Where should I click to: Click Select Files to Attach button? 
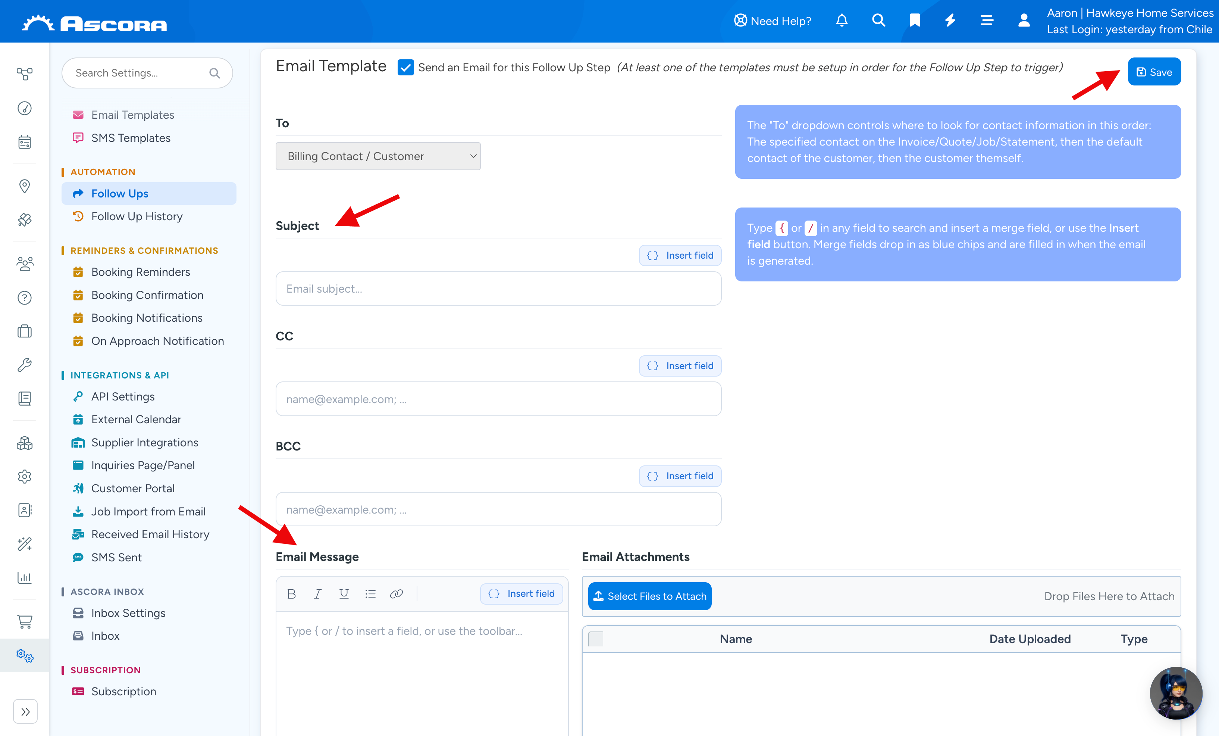[649, 596]
